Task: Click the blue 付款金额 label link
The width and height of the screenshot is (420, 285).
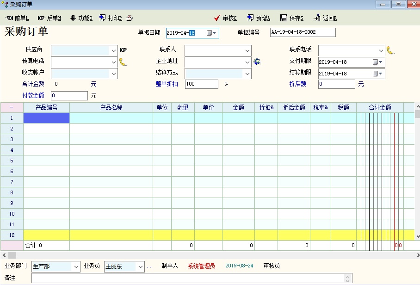Action: (x=33, y=95)
